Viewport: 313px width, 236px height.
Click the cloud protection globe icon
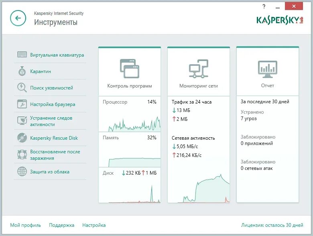tap(22, 171)
